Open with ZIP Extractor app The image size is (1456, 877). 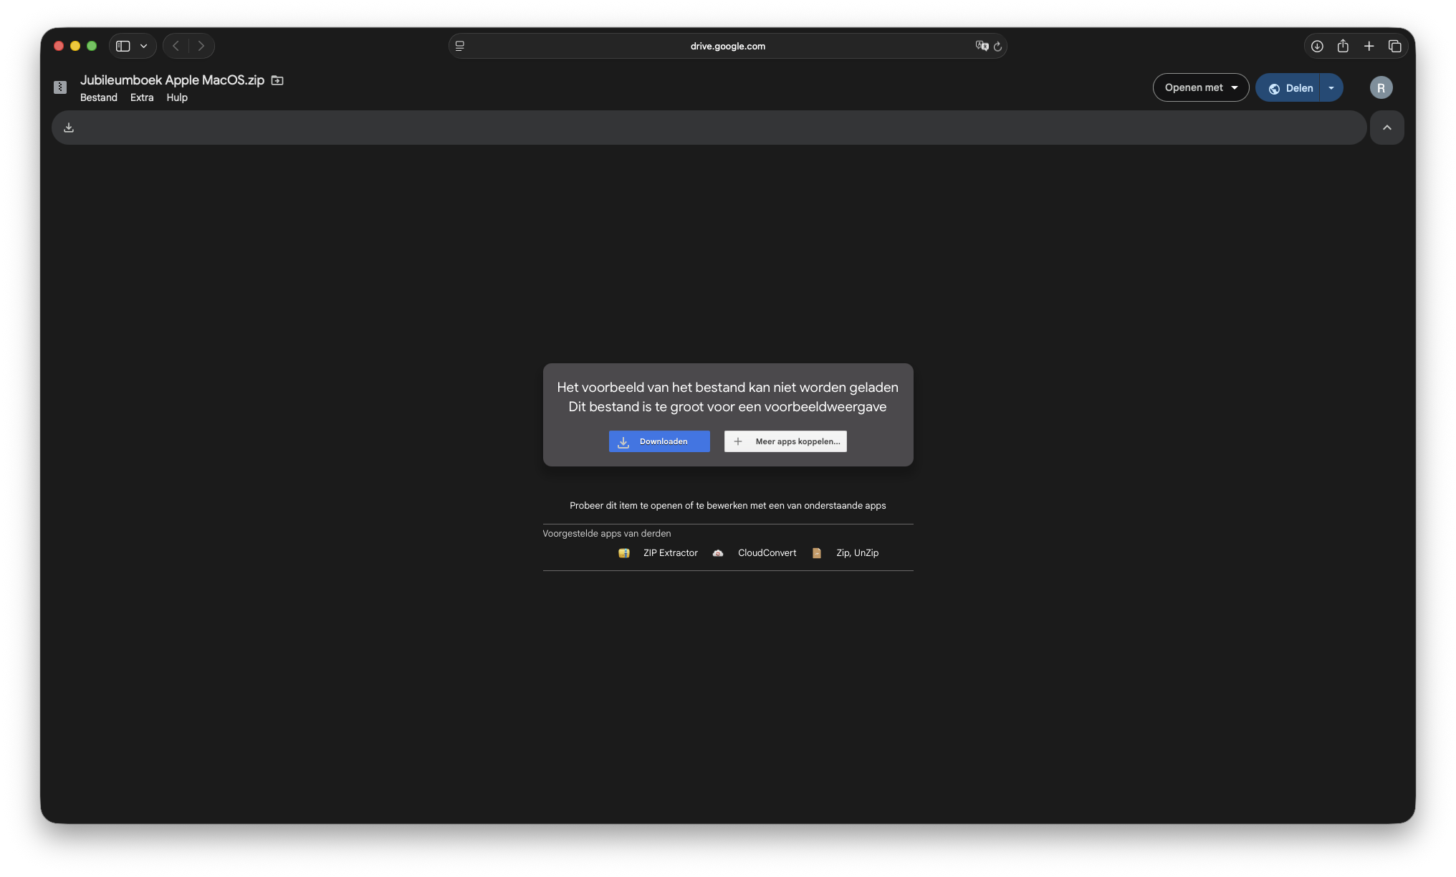click(x=669, y=553)
